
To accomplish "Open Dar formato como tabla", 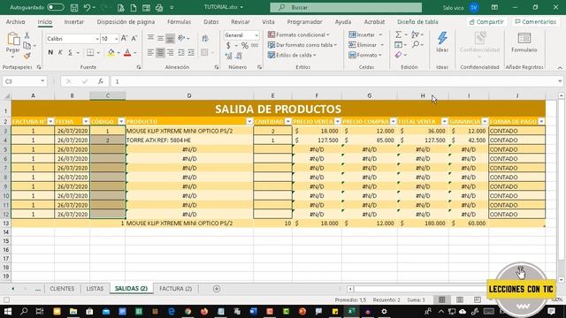I will 302,45.
